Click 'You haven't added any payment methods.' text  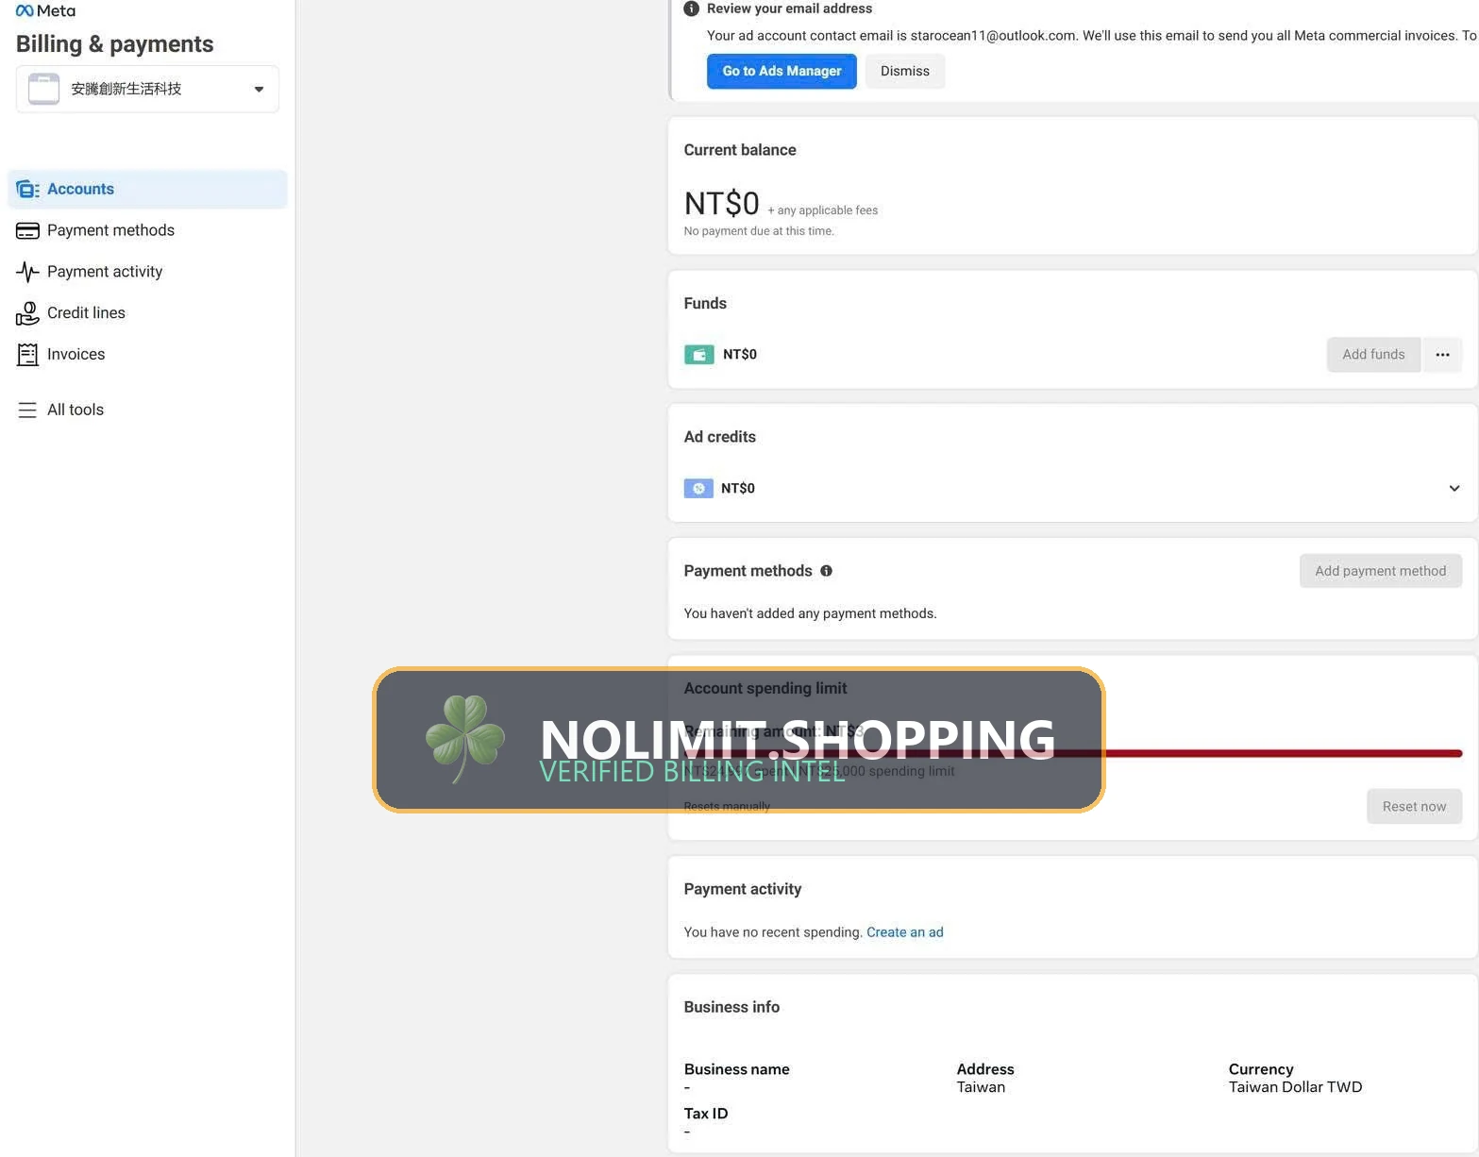(x=810, y=613)
